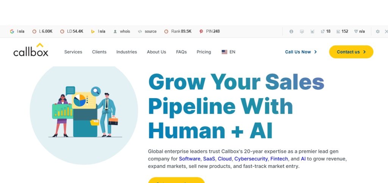Open the Pricing page
Viewport: 388px width, 183px height.
(203, 52)
